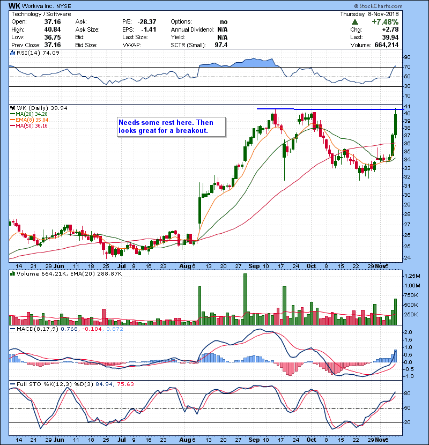The image size is (429, 445).
Task: Click the 'Needs some rest here' annotation box
Action: pyautogui.click(x=172, y=127)
